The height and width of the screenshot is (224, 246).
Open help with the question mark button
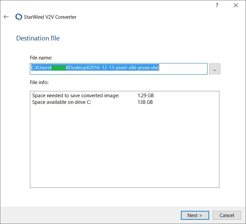point(217,6)
